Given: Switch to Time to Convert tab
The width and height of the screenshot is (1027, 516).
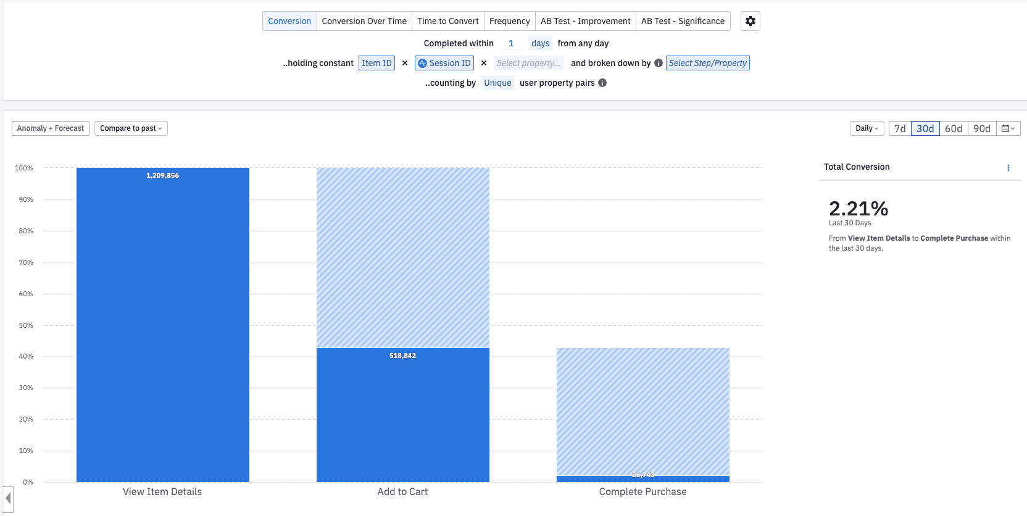Looking at the screenshot, I should [447, 21].
